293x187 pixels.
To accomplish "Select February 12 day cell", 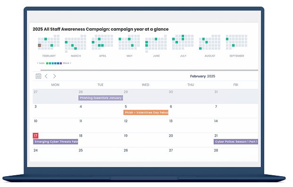I will [146, 125].
